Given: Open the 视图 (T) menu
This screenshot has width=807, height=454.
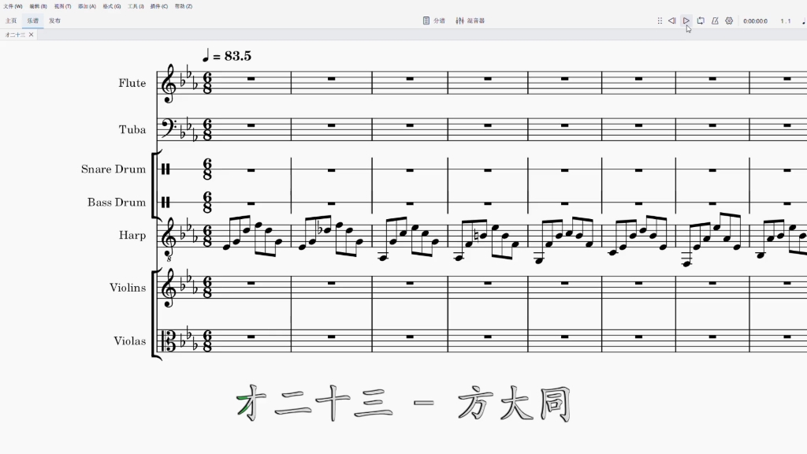Looking at the screenshot, I should pyautogui.click(x=63, y=6).
